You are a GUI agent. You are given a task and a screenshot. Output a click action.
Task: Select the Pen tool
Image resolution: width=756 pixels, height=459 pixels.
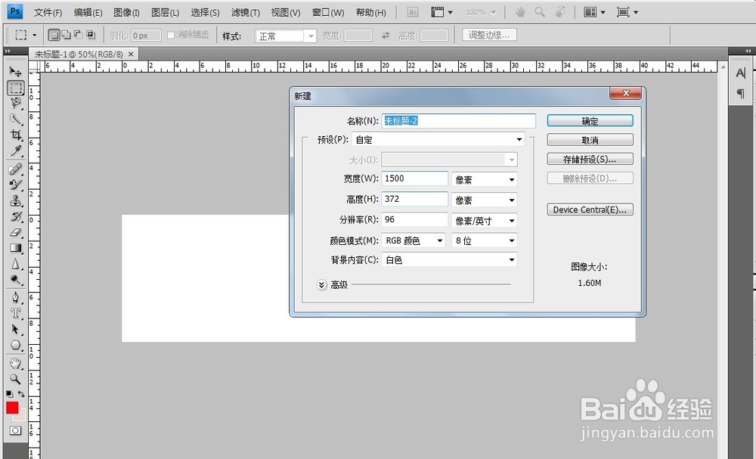[x=15, y=297]
